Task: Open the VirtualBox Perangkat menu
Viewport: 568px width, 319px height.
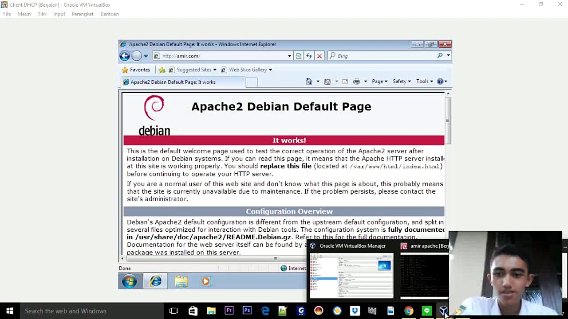Action: tap(83, 14)
